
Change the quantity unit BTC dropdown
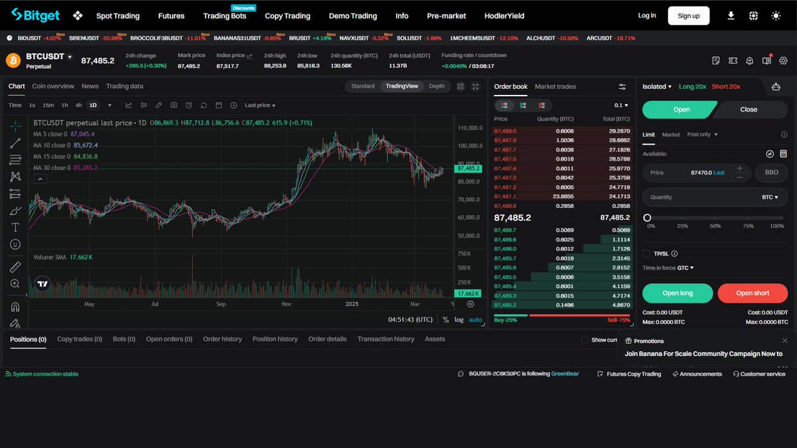pos(770,197)
